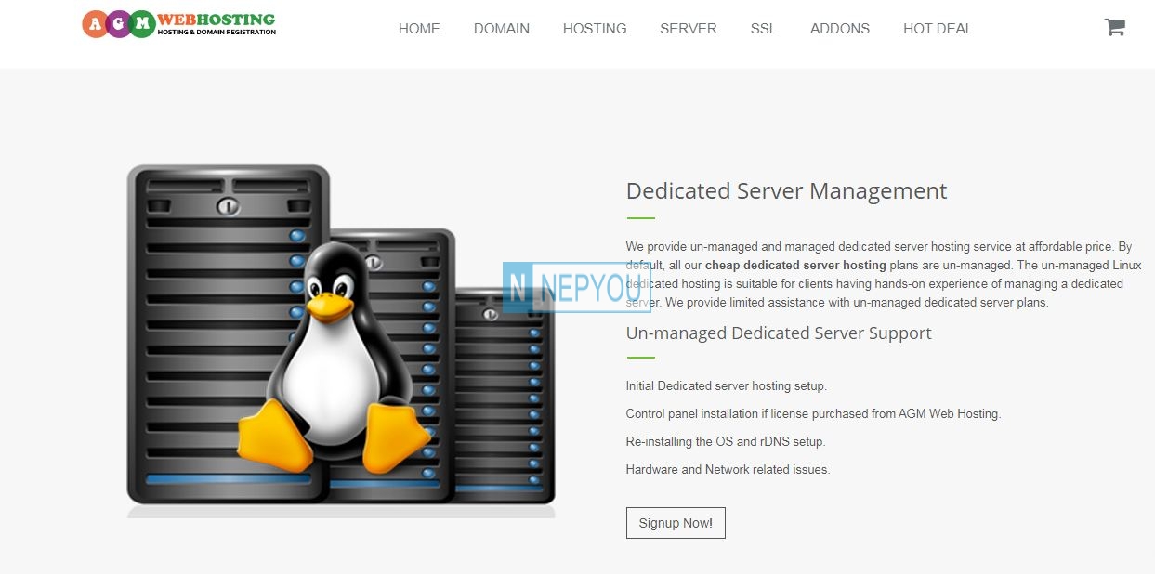Click the Signup Now! button

676,523
